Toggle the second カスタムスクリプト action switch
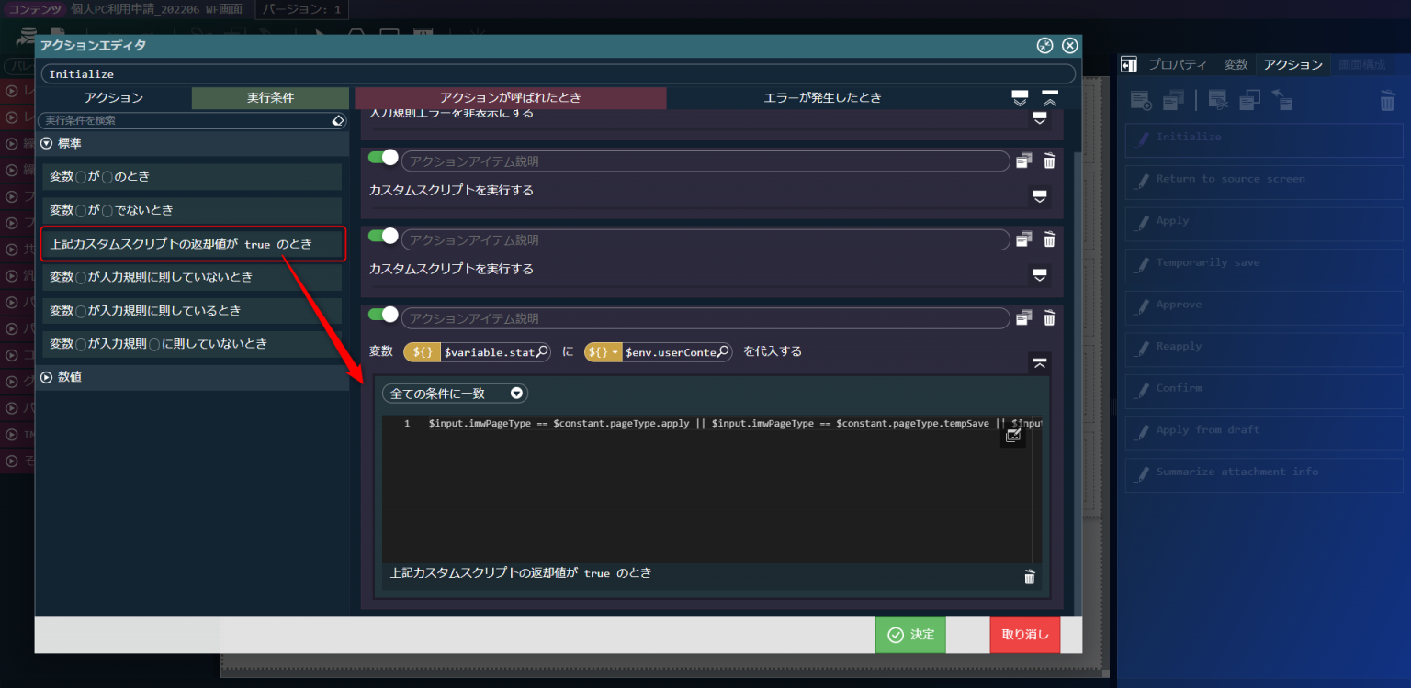This screenshot has height=688, width=1411. pyautogui.click(x=382, y=237)
